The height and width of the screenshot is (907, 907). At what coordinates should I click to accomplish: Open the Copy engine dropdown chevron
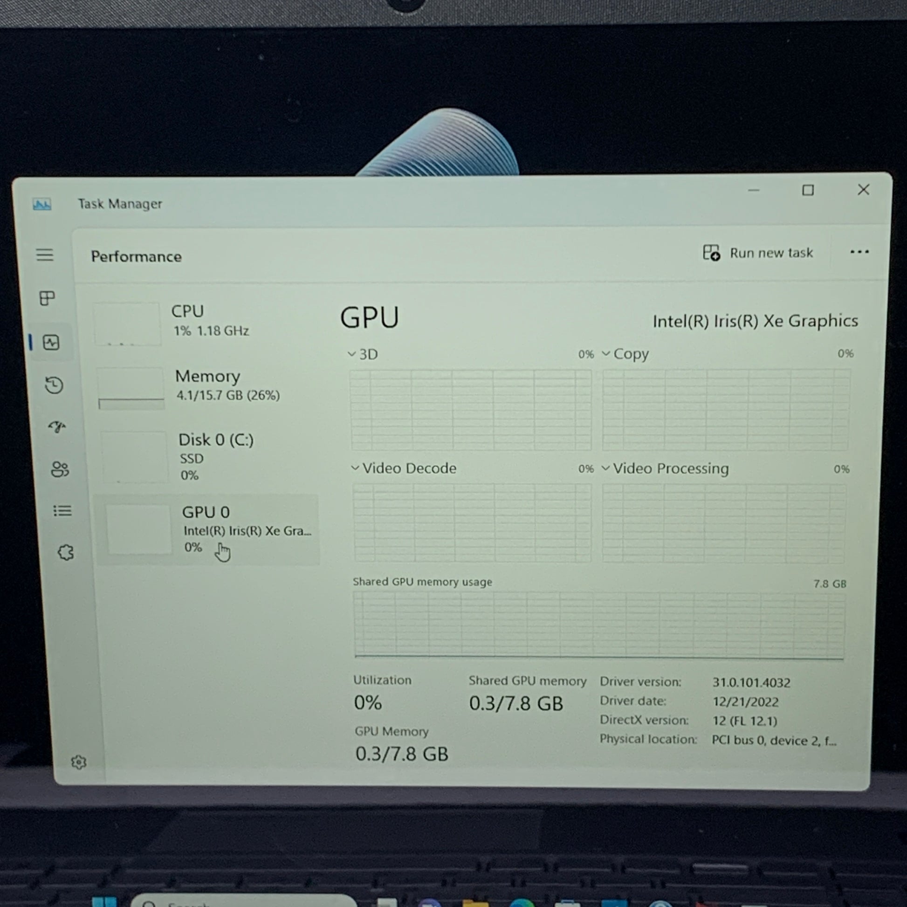[x=605, y=353]
